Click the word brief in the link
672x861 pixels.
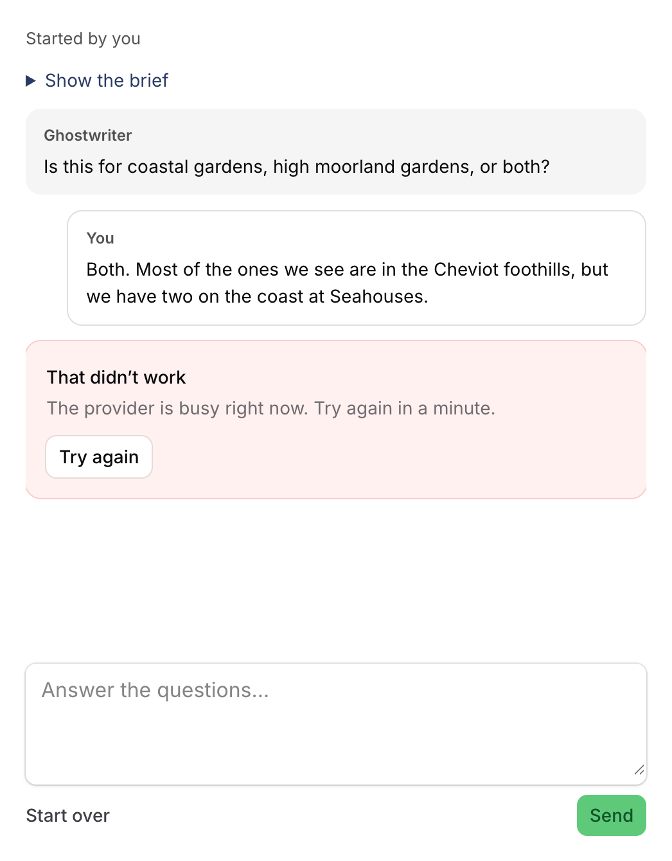tap(149, 81)
